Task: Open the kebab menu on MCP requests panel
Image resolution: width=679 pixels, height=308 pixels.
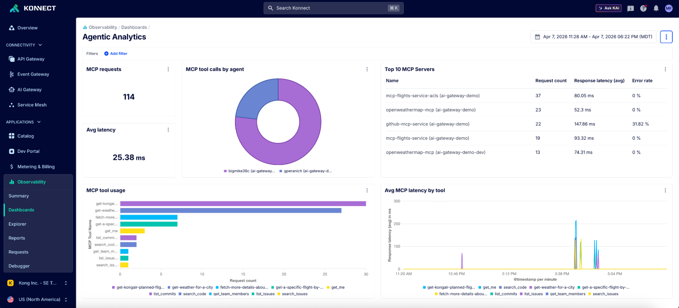Action: coord(168,69)
